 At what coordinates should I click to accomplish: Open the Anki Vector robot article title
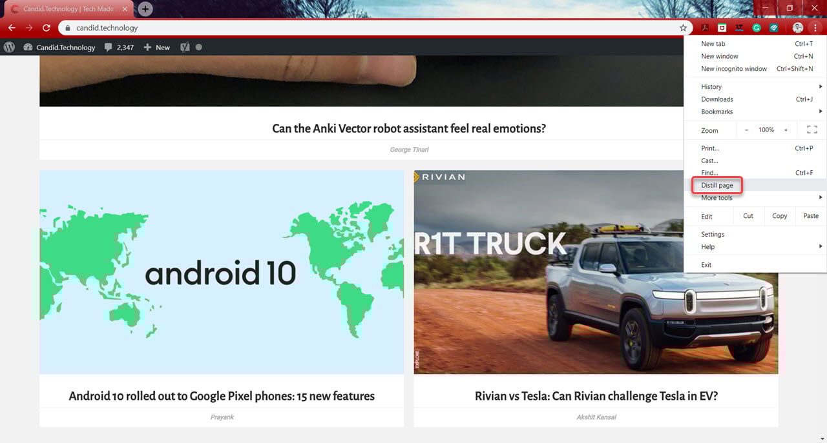pos(409,128)
